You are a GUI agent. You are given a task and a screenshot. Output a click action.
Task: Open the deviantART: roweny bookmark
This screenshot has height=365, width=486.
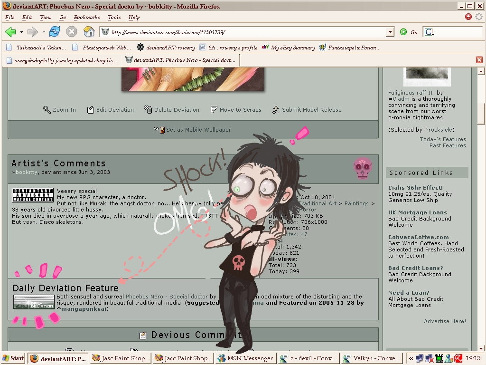[166, 48]
